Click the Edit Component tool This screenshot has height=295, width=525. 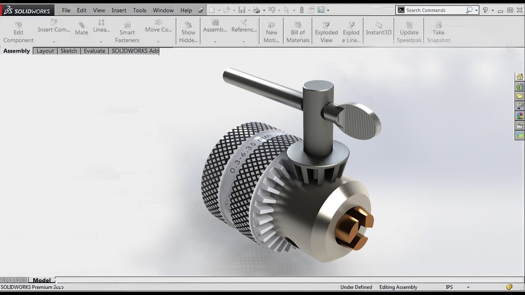[18, 32]
